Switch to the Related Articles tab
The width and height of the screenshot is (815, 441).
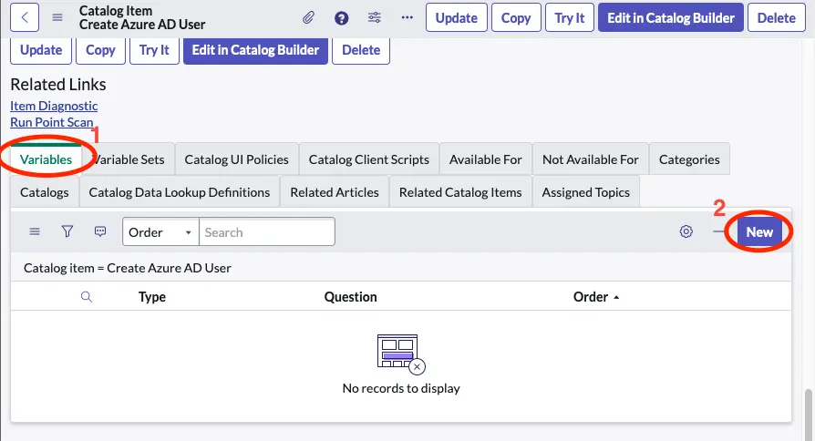coord(335,192)
